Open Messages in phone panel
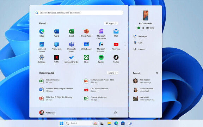This screenshot has width=203, height=127. (140, 36)
